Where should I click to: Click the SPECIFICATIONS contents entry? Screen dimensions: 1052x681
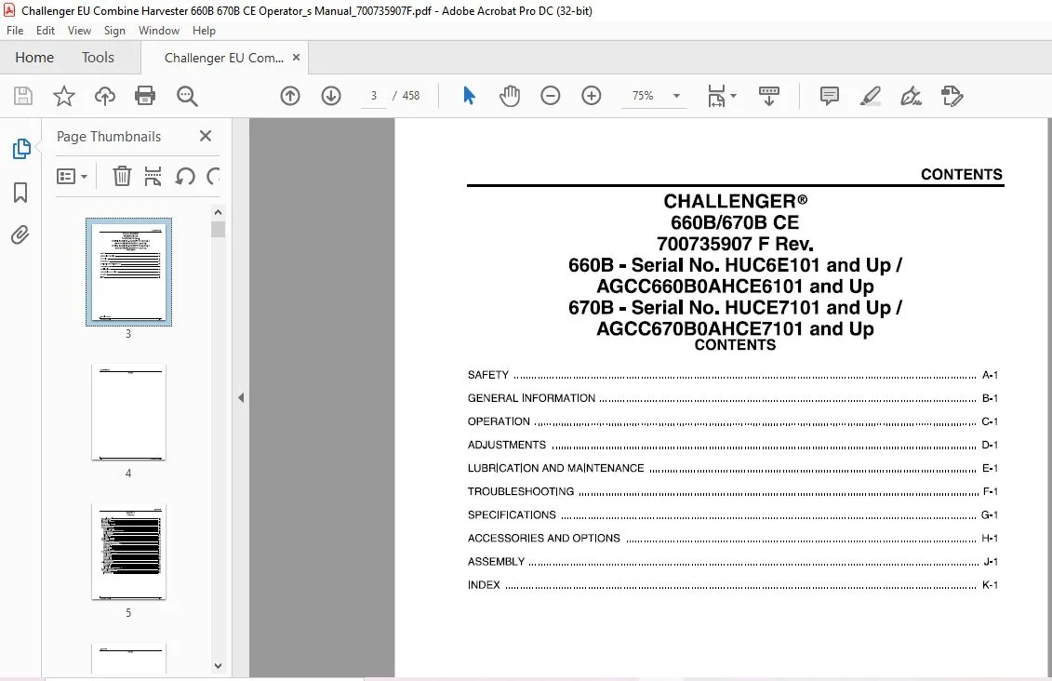[x=733, y=515]
